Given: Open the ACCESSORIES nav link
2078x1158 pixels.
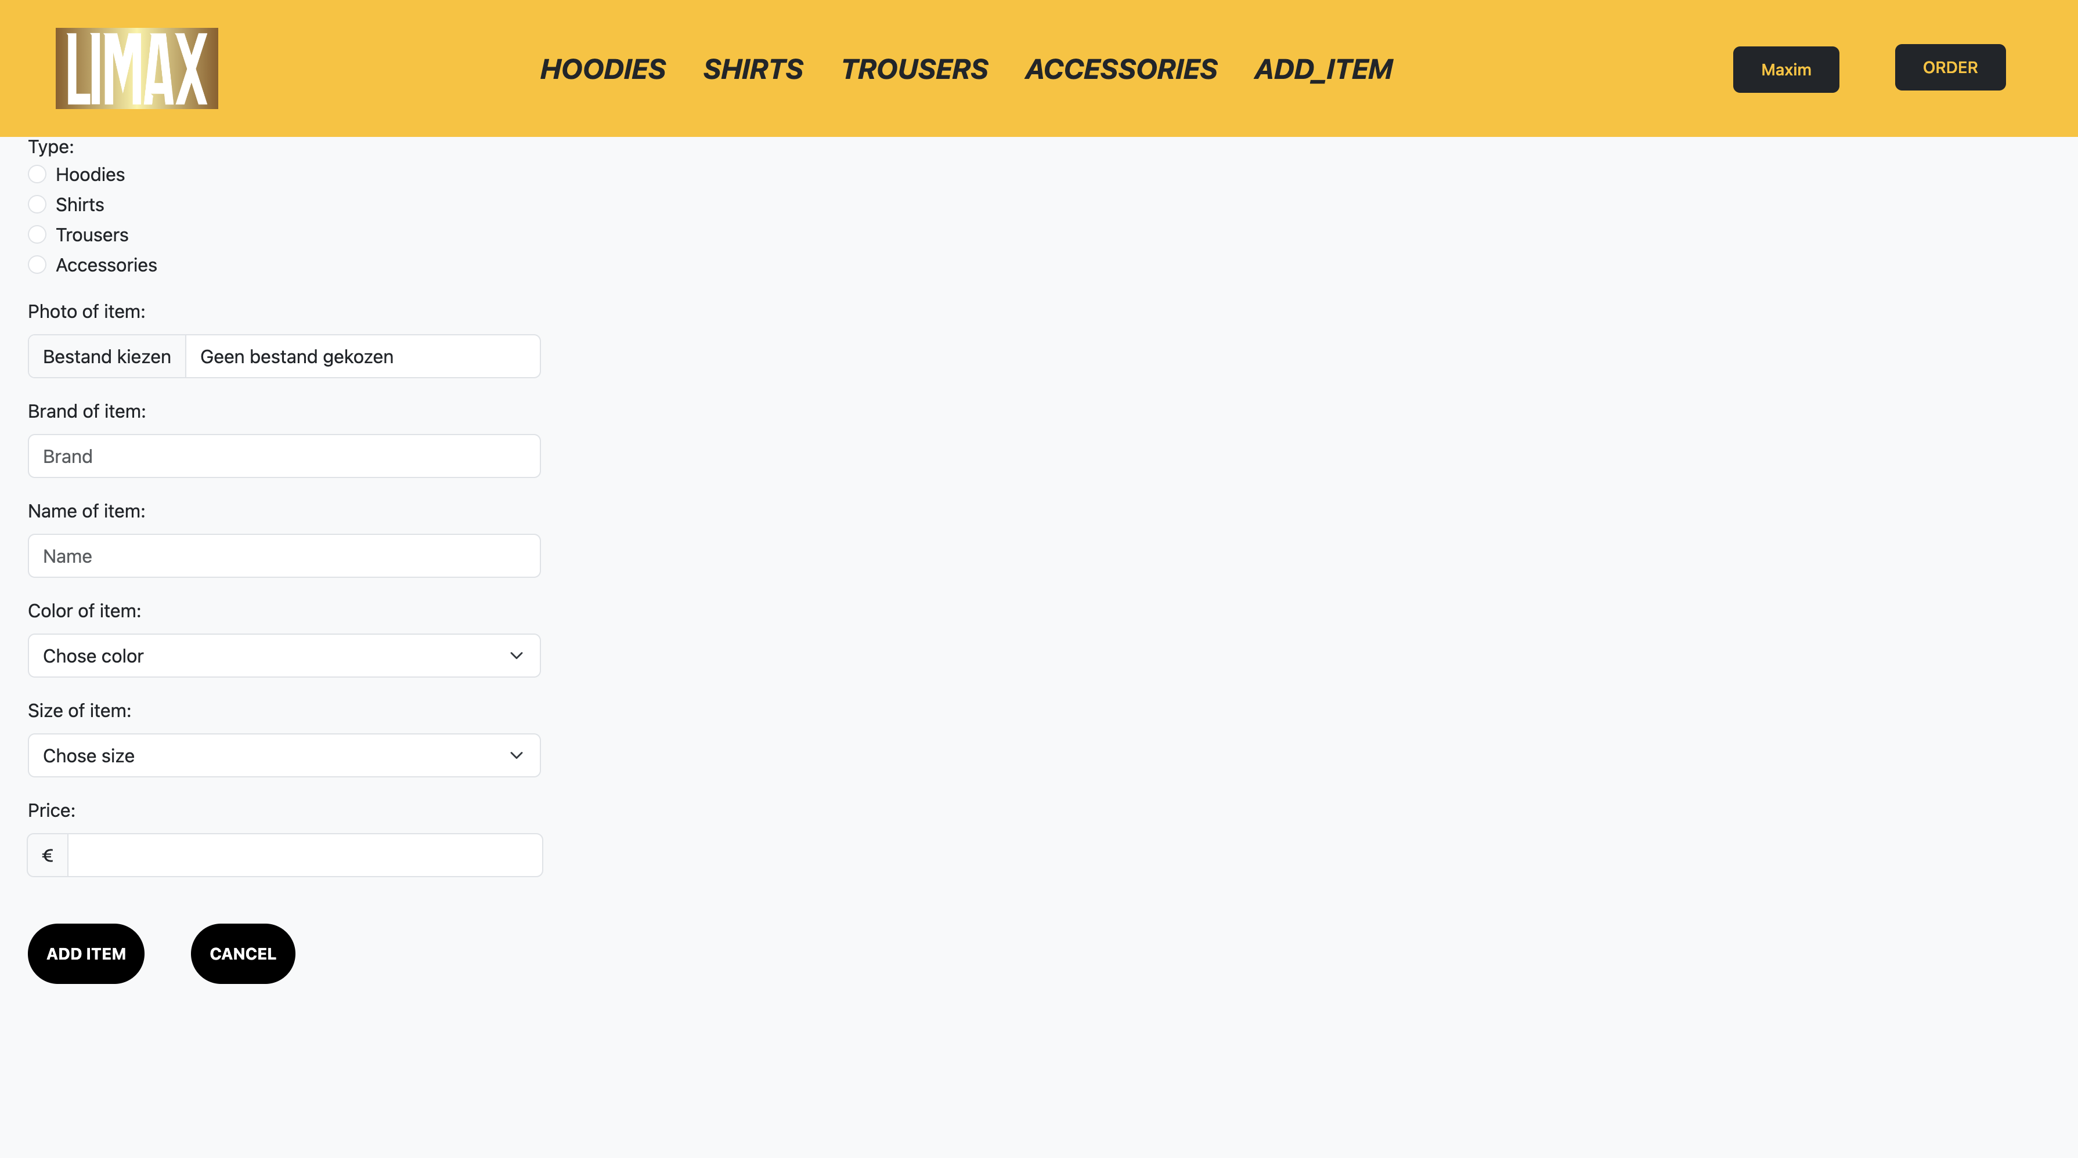Looking at the screenshot, I should (1120, 70).
